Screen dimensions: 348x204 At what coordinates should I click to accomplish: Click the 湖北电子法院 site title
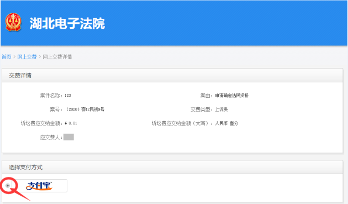click(67, 23)
